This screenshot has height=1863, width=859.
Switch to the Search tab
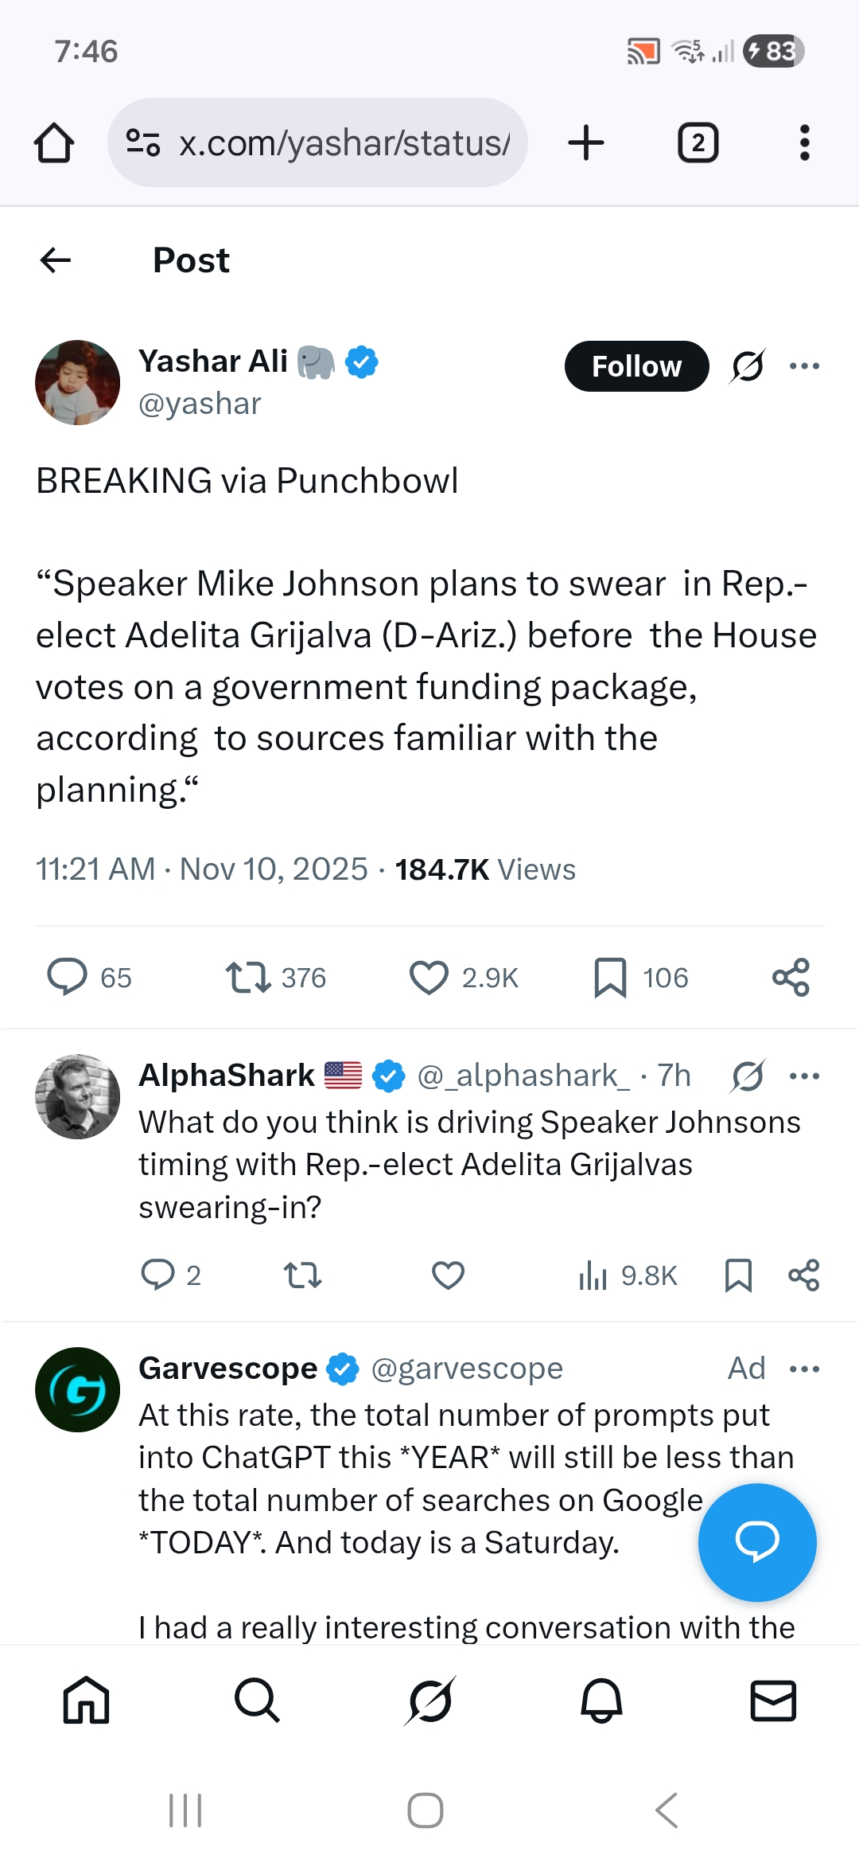257,1701
